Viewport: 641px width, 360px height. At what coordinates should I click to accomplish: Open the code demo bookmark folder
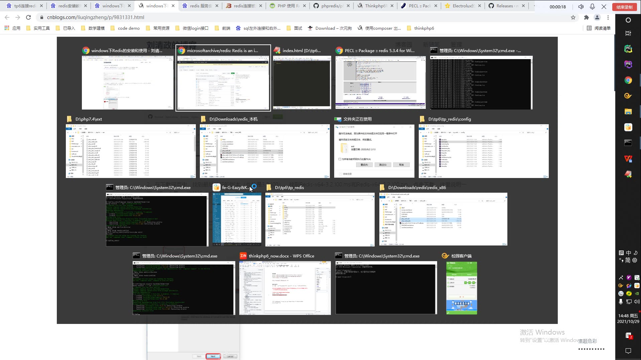pyautogui.click(x=125, y=28)
